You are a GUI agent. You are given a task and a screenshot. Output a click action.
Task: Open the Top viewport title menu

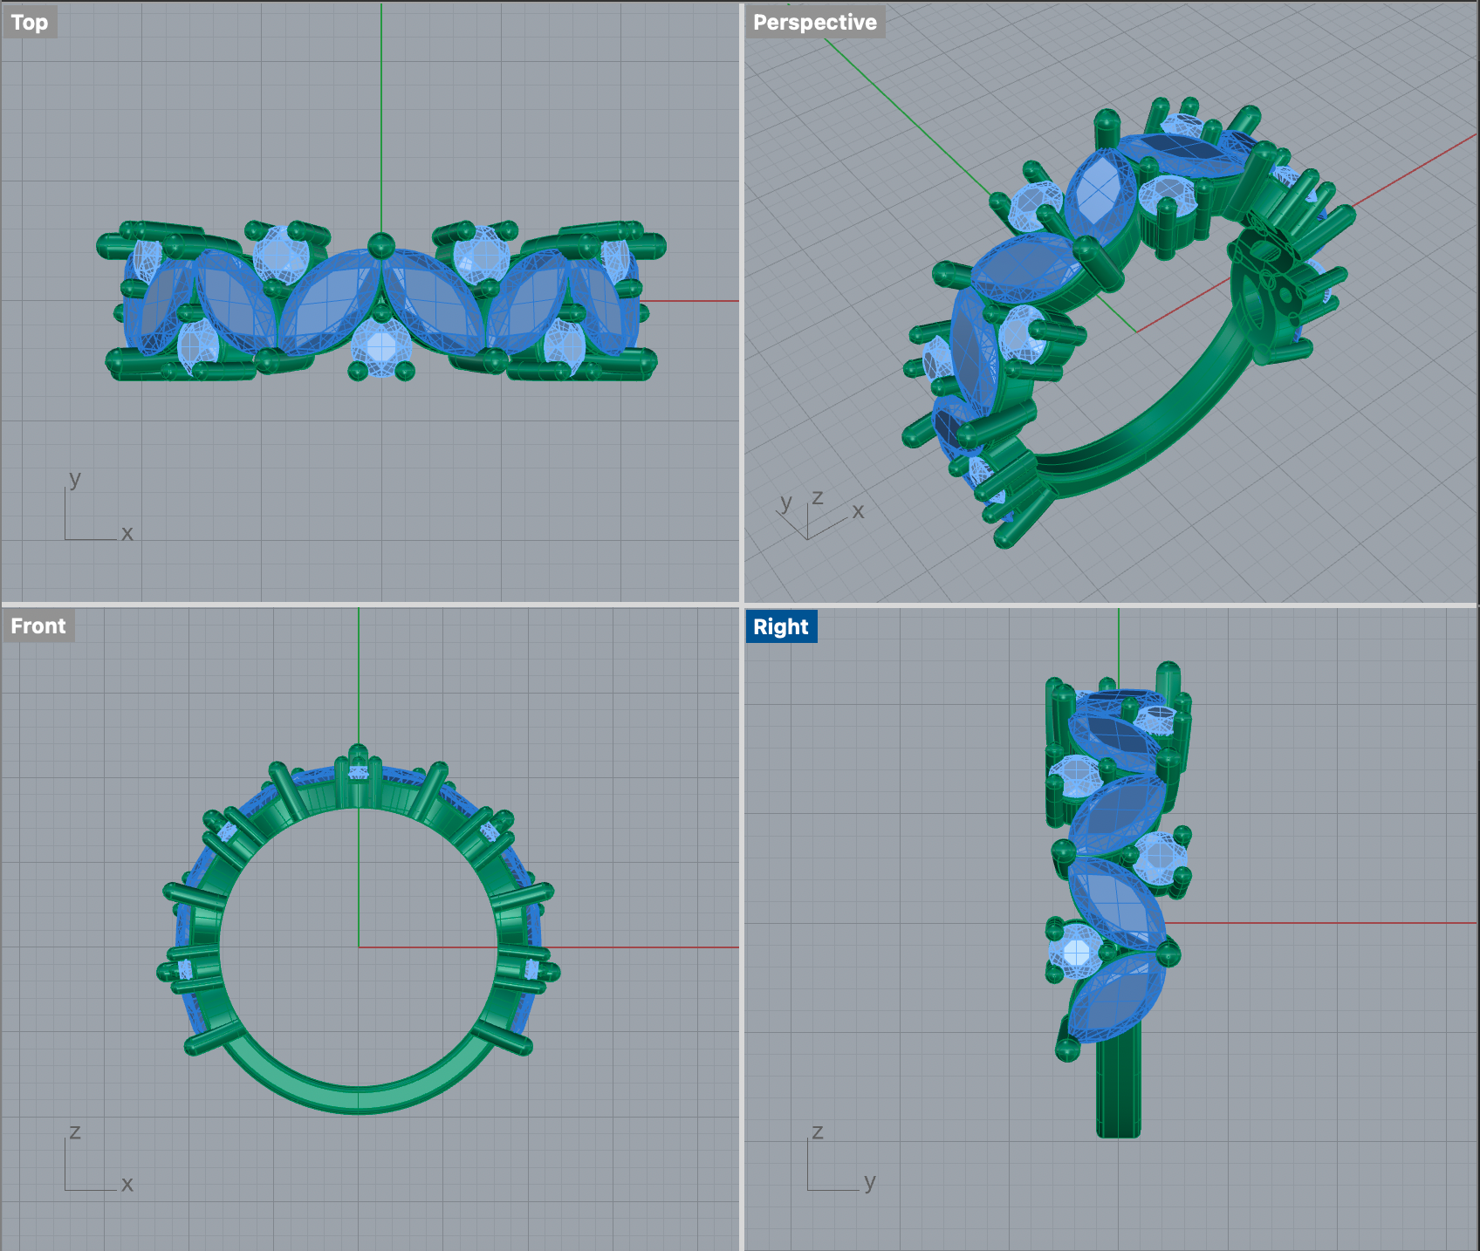click(30, 23)
